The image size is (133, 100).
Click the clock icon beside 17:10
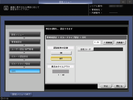(2, 98)
